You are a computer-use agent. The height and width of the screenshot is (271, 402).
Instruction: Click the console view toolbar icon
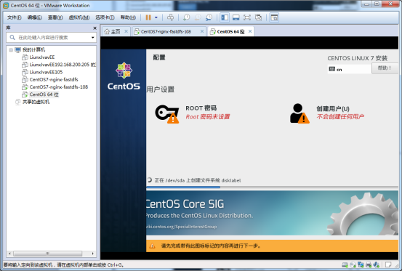click(x=274, y=17)
